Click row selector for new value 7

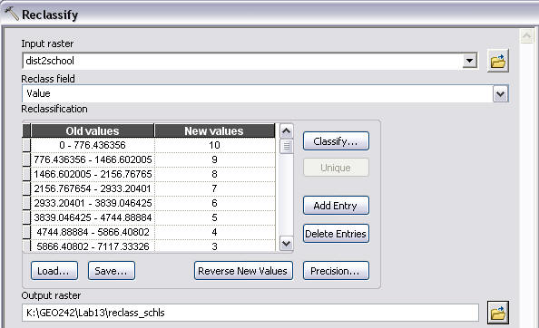click(x=26, y=188)
